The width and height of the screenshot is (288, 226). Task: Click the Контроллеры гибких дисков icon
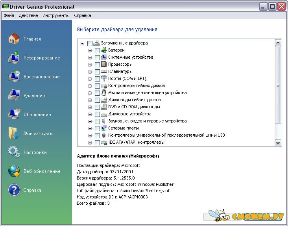coord(104,86)
